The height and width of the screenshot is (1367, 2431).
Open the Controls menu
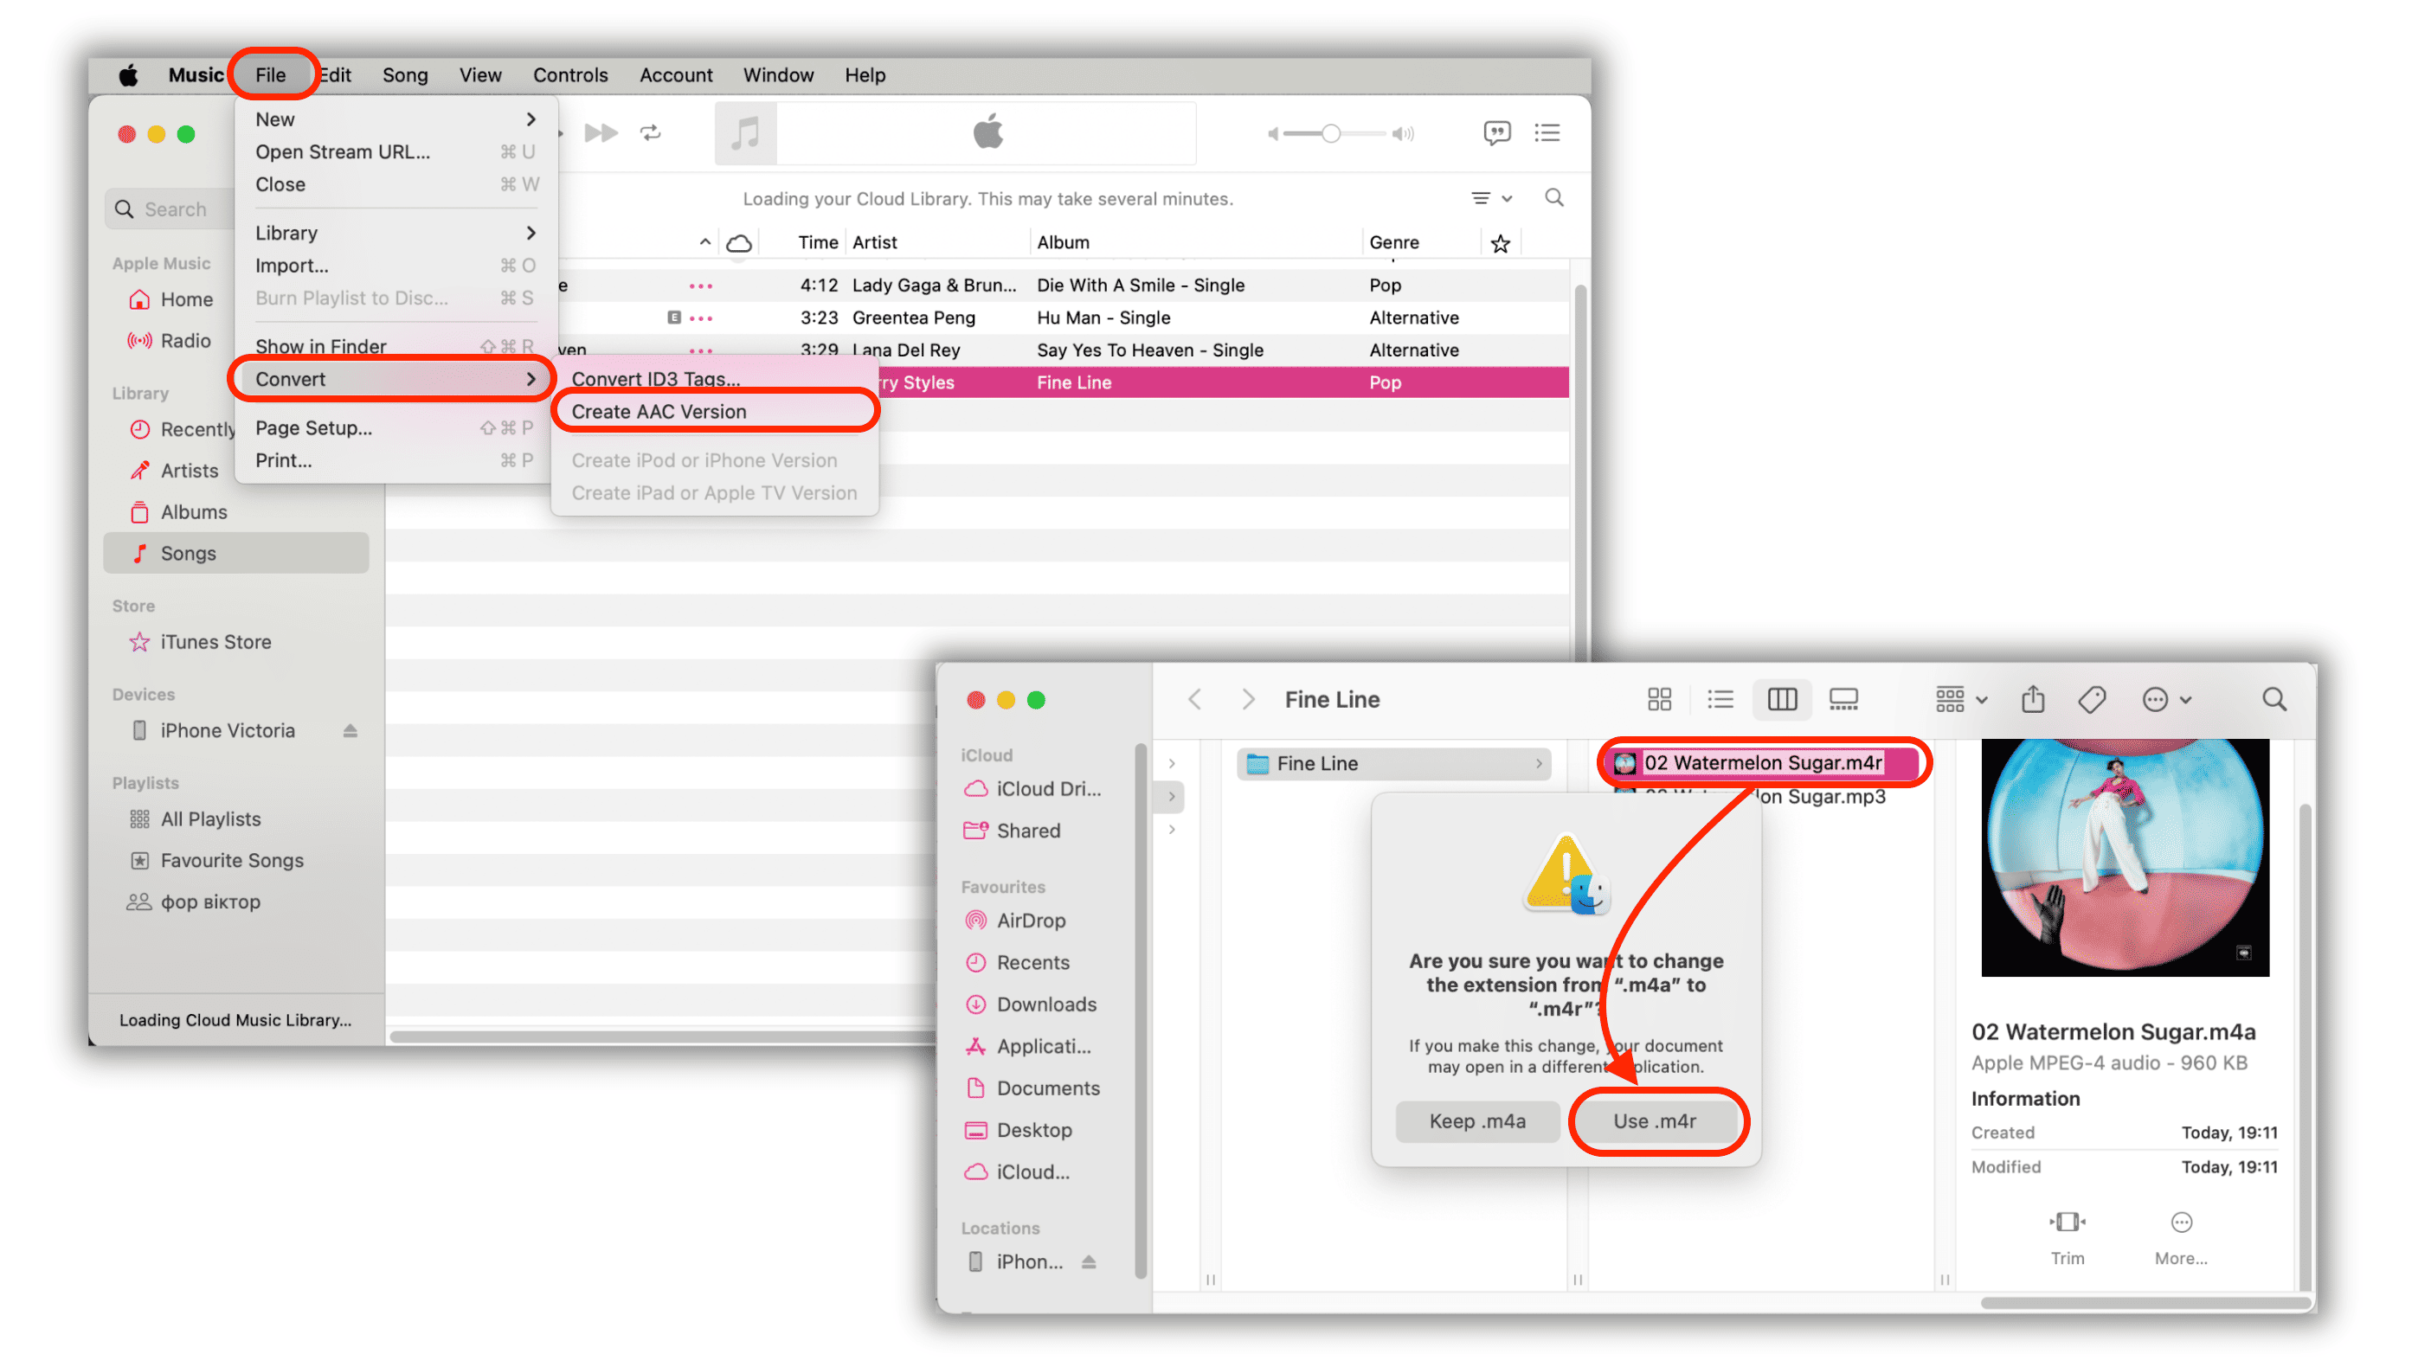click(x=570, y=74)
